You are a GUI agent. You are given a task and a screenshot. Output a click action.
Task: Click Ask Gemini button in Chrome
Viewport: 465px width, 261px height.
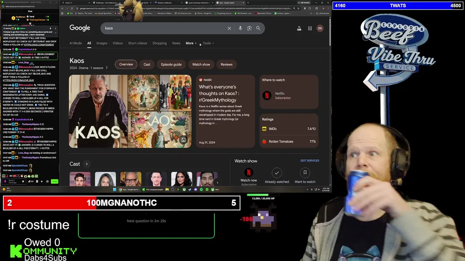(304, 3)
